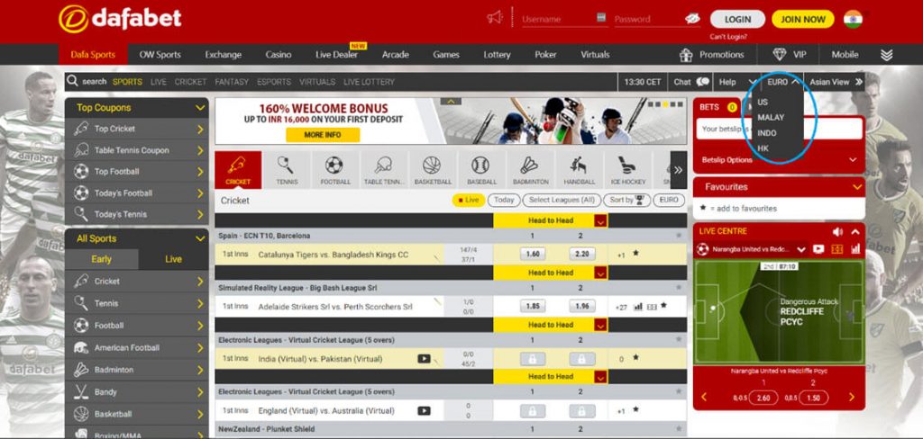The height and width of the screenshot is (439, 923).
Task: Select the Handball sport icon
Action: point(579,170)
